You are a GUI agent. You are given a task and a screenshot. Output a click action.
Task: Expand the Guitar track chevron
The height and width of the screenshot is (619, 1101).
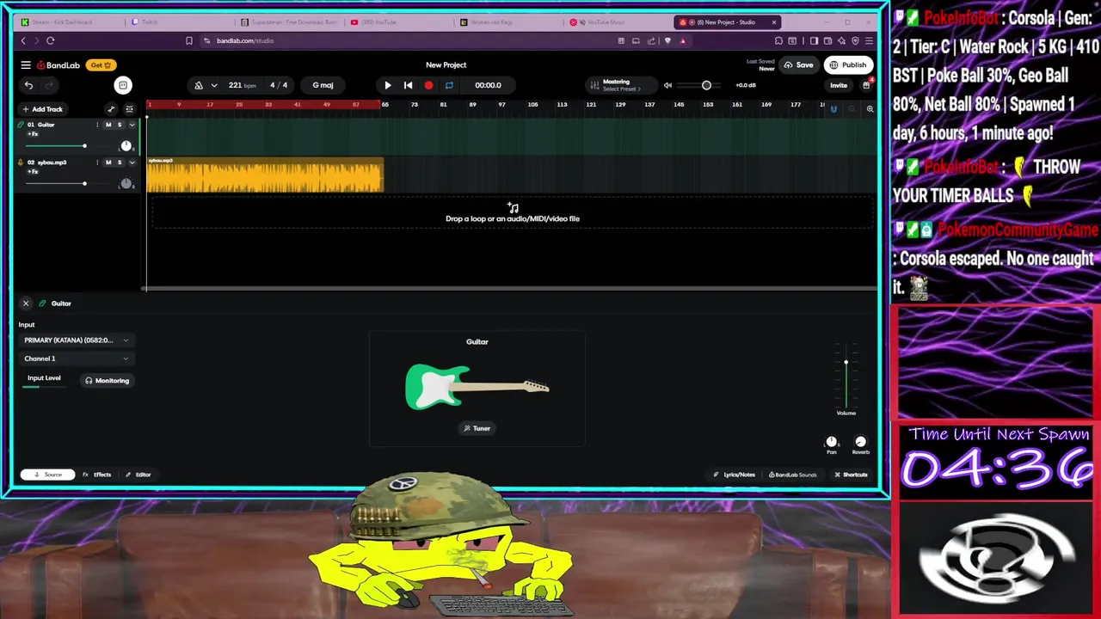pyautogui.click(x=132, y=125)
